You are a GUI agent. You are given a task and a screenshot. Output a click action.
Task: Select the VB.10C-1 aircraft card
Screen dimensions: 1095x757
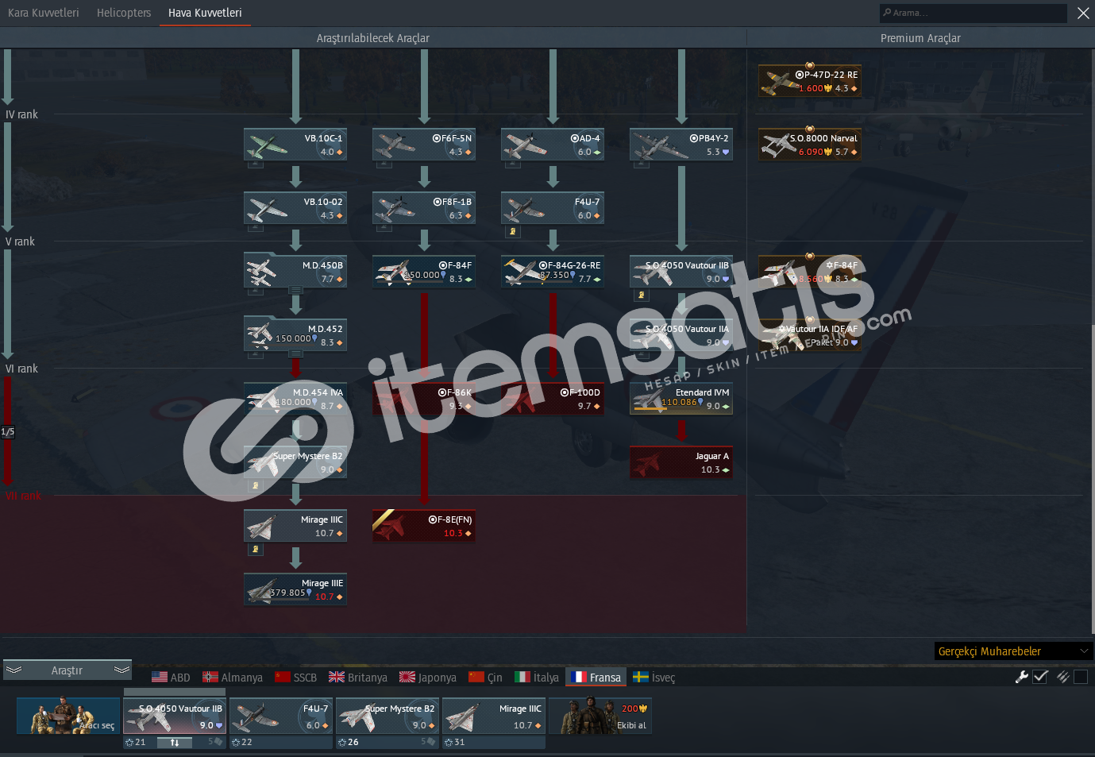pyautogui.click(x=295, y=145)
